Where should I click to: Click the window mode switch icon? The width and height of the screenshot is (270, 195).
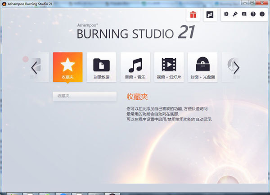210,15
